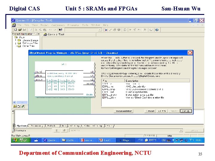Click the File column header in list
The height and width of the screenshot is (161, 215).
113,81
